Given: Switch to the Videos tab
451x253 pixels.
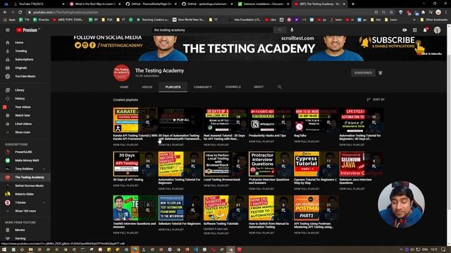Looking at the screenshot, I should 147,87.
